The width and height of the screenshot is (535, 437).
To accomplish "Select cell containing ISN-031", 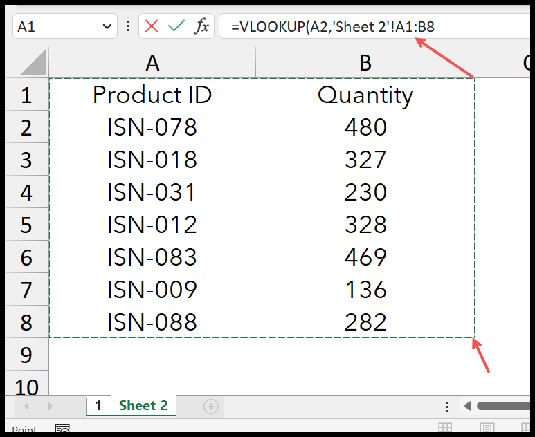I will [x=152, y=192].
